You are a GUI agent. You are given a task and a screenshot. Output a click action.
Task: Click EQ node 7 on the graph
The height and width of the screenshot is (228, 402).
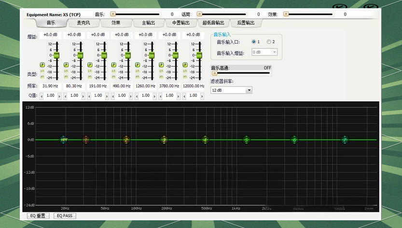345,140
